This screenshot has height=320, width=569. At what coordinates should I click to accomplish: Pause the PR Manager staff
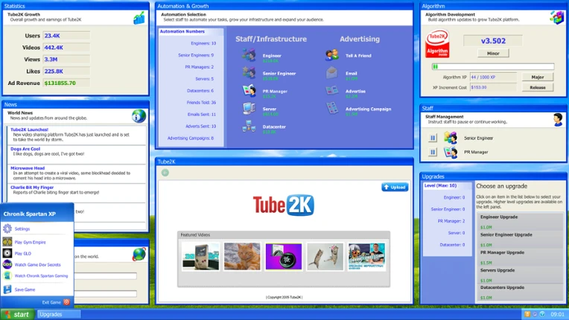coord(433,153)
